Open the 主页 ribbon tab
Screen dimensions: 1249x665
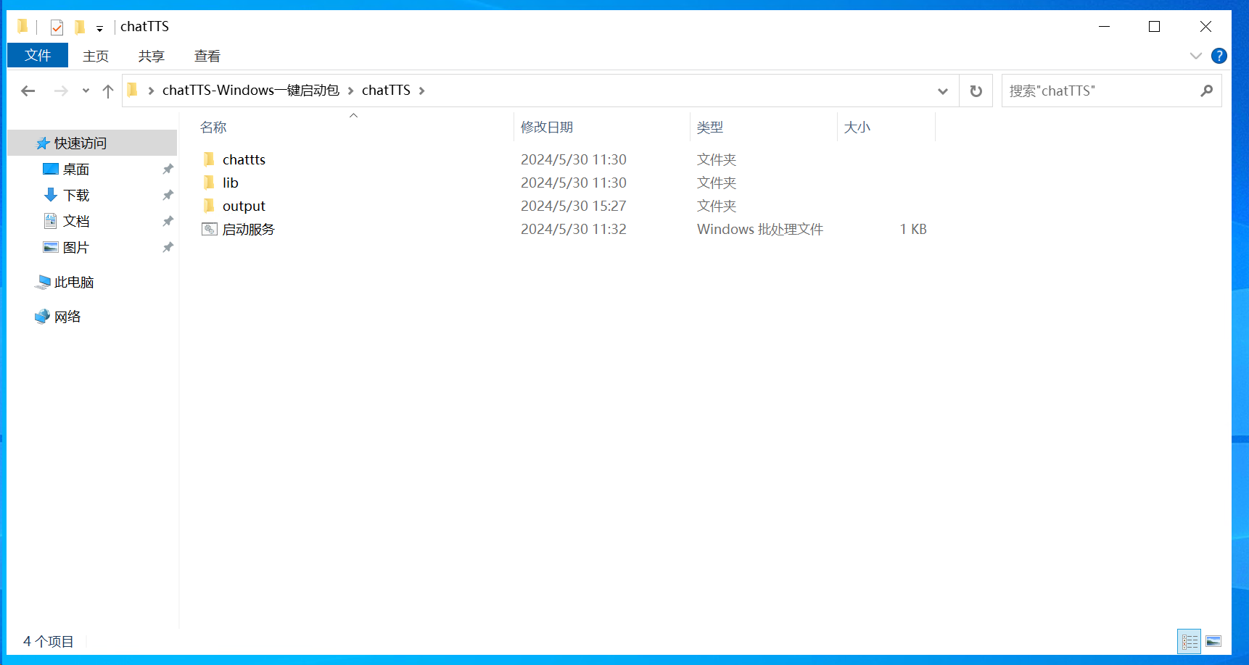[x=96, y=56]
